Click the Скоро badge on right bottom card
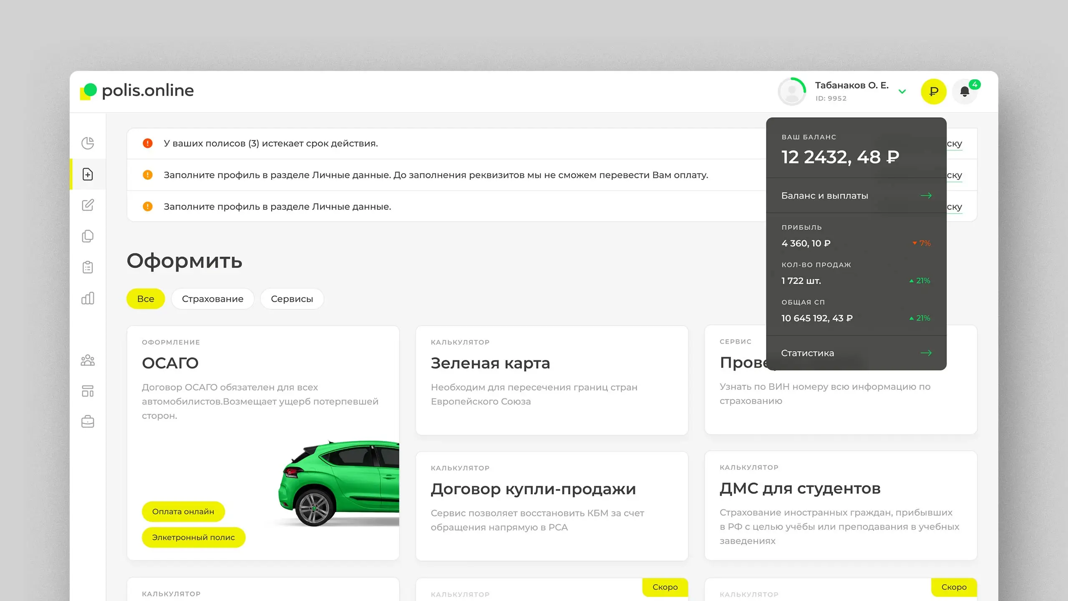Viewport: 1068px width, 601px height. pos(954,587)
